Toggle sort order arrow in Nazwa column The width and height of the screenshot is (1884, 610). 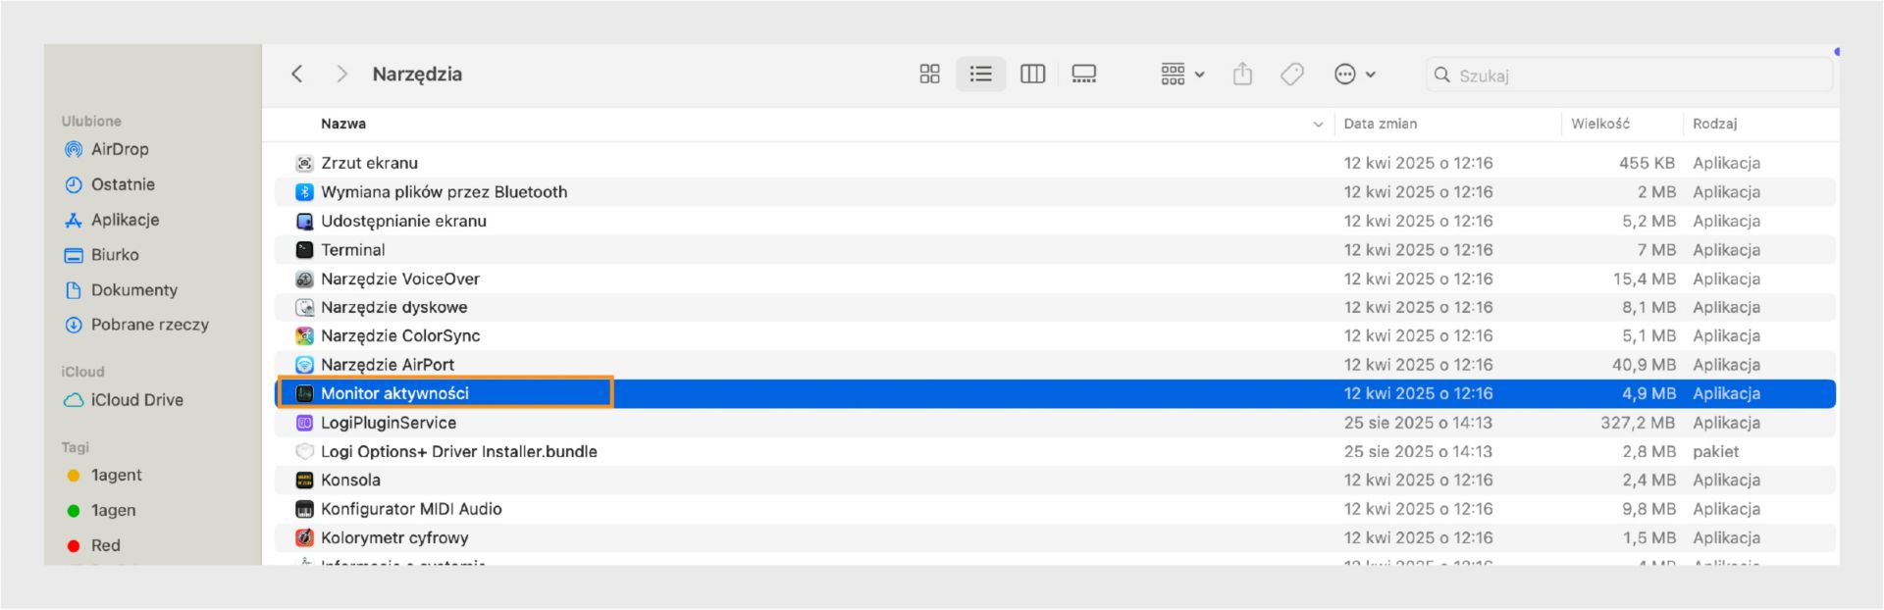tap(1318, 125)
